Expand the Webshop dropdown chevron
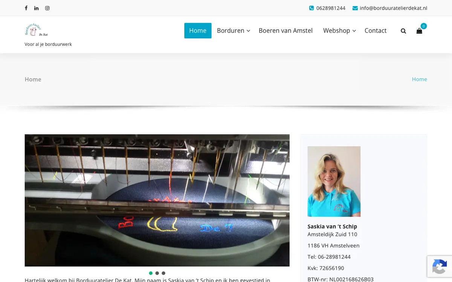Image resolution: width=452 pixels, height=282 pixels. [354, 31]
